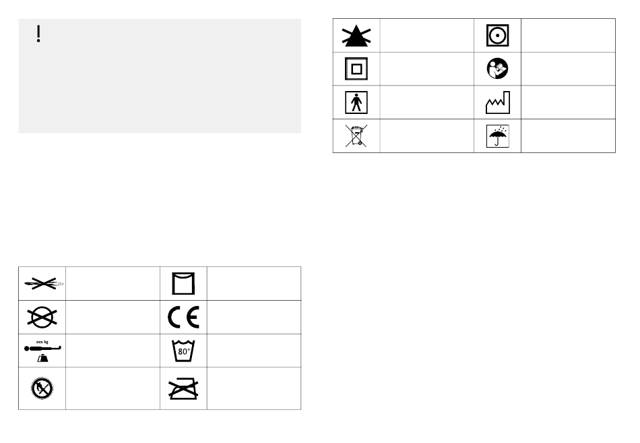Click the empty cell beside factory symbol
The width and height of the screenshot is (640, 443).
[x=568, y=102]
